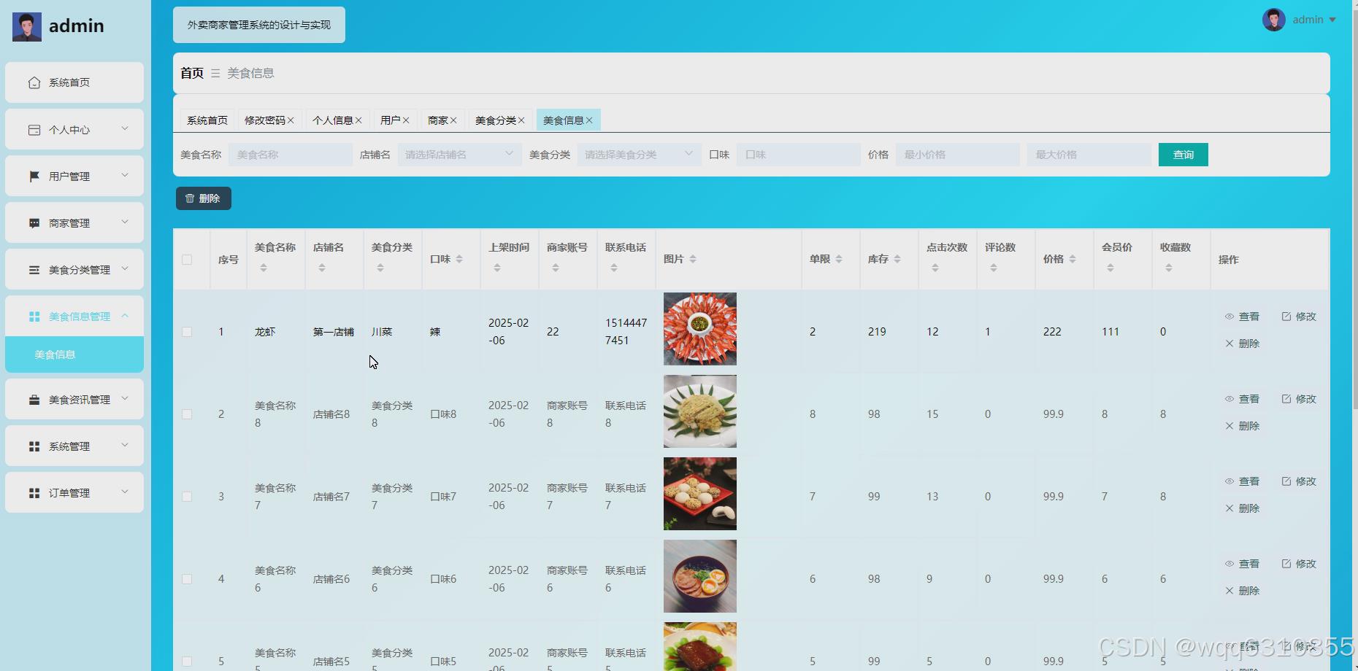Switch to the 美食分类 tab

point(495,120)
